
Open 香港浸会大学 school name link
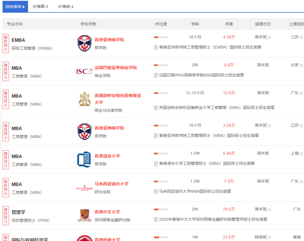coord(107,156)
